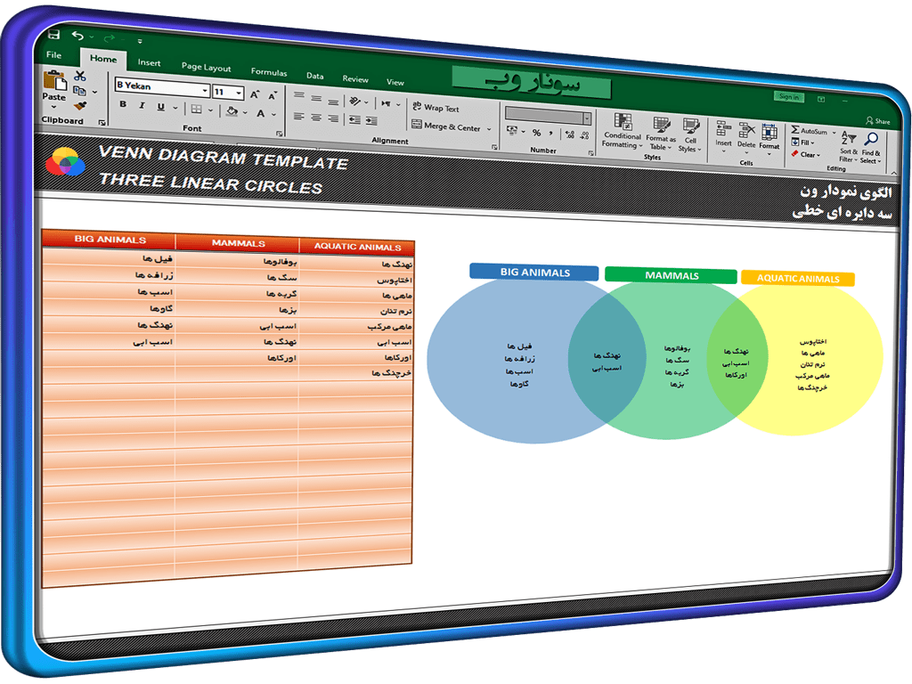Click the Copy icon
The height and width of the screenshot is (684, 912).
click(x=79, y=91)
